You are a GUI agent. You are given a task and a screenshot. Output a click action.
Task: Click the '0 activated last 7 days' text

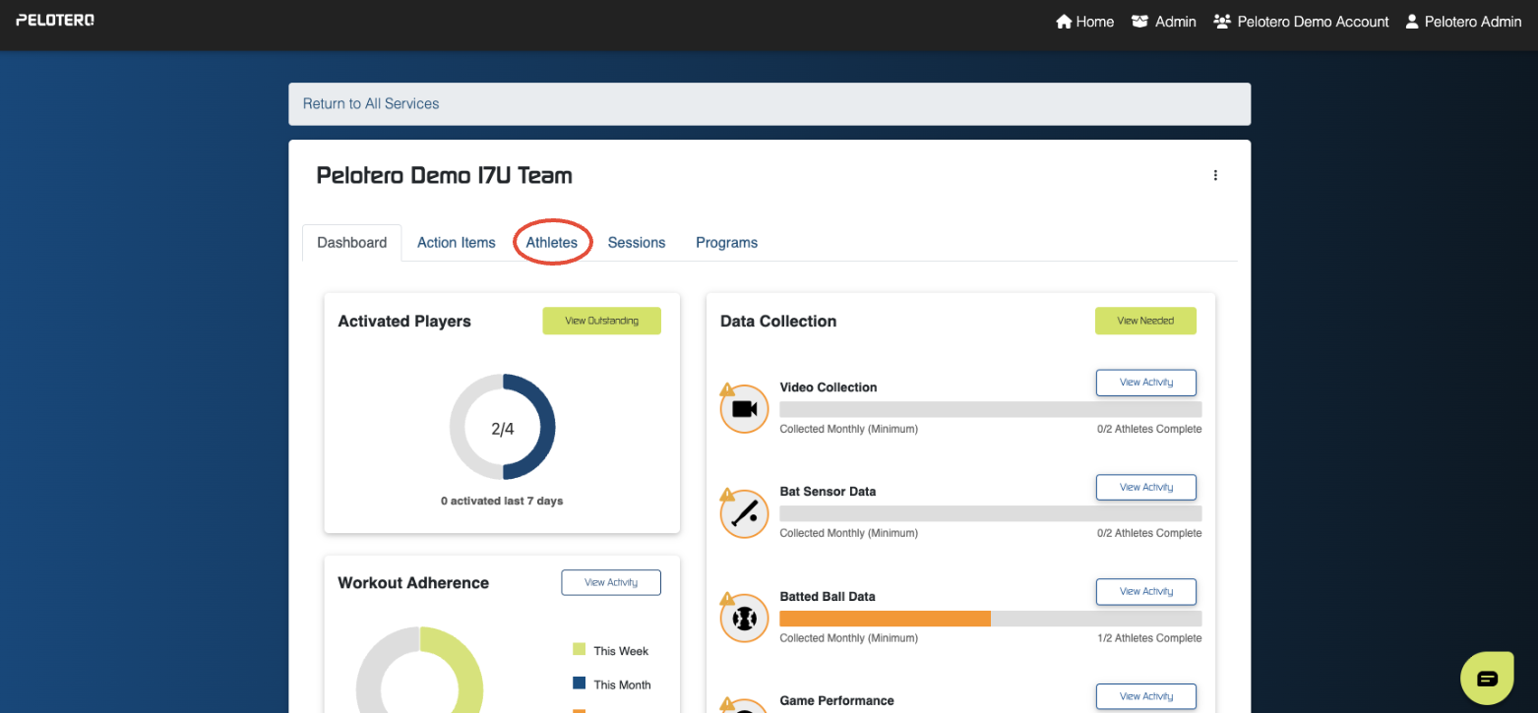click(502, 501)
